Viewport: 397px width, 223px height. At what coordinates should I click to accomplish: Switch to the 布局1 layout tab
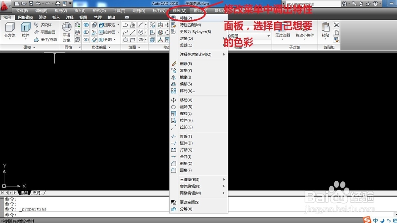tap(37, 193)
